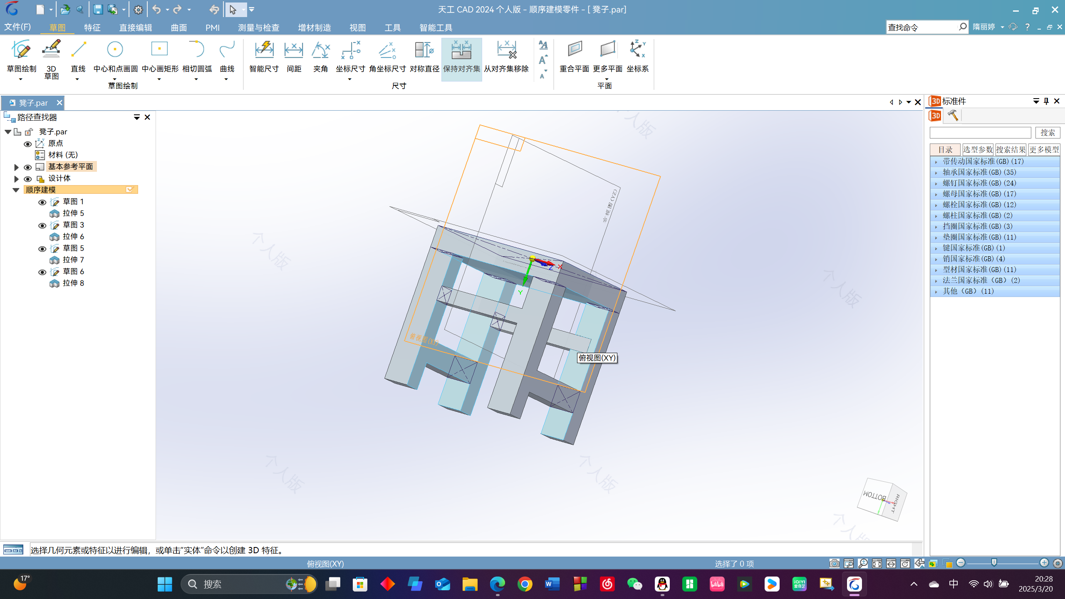The height and width of the screenshot is (599, 1065).
Task: Click the hammer tool icon in 标准件 panel
Action: click(x=953, y=115)
